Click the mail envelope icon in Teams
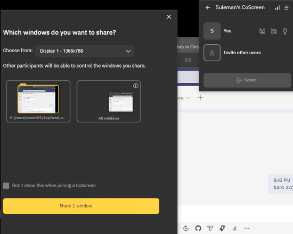 pyautogui.click(x=188, y=60)
